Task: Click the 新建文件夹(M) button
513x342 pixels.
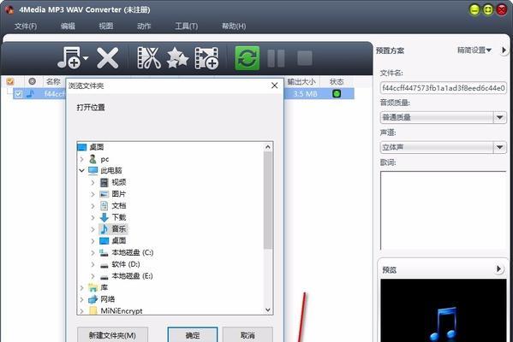Action: [x=112, y=335]
